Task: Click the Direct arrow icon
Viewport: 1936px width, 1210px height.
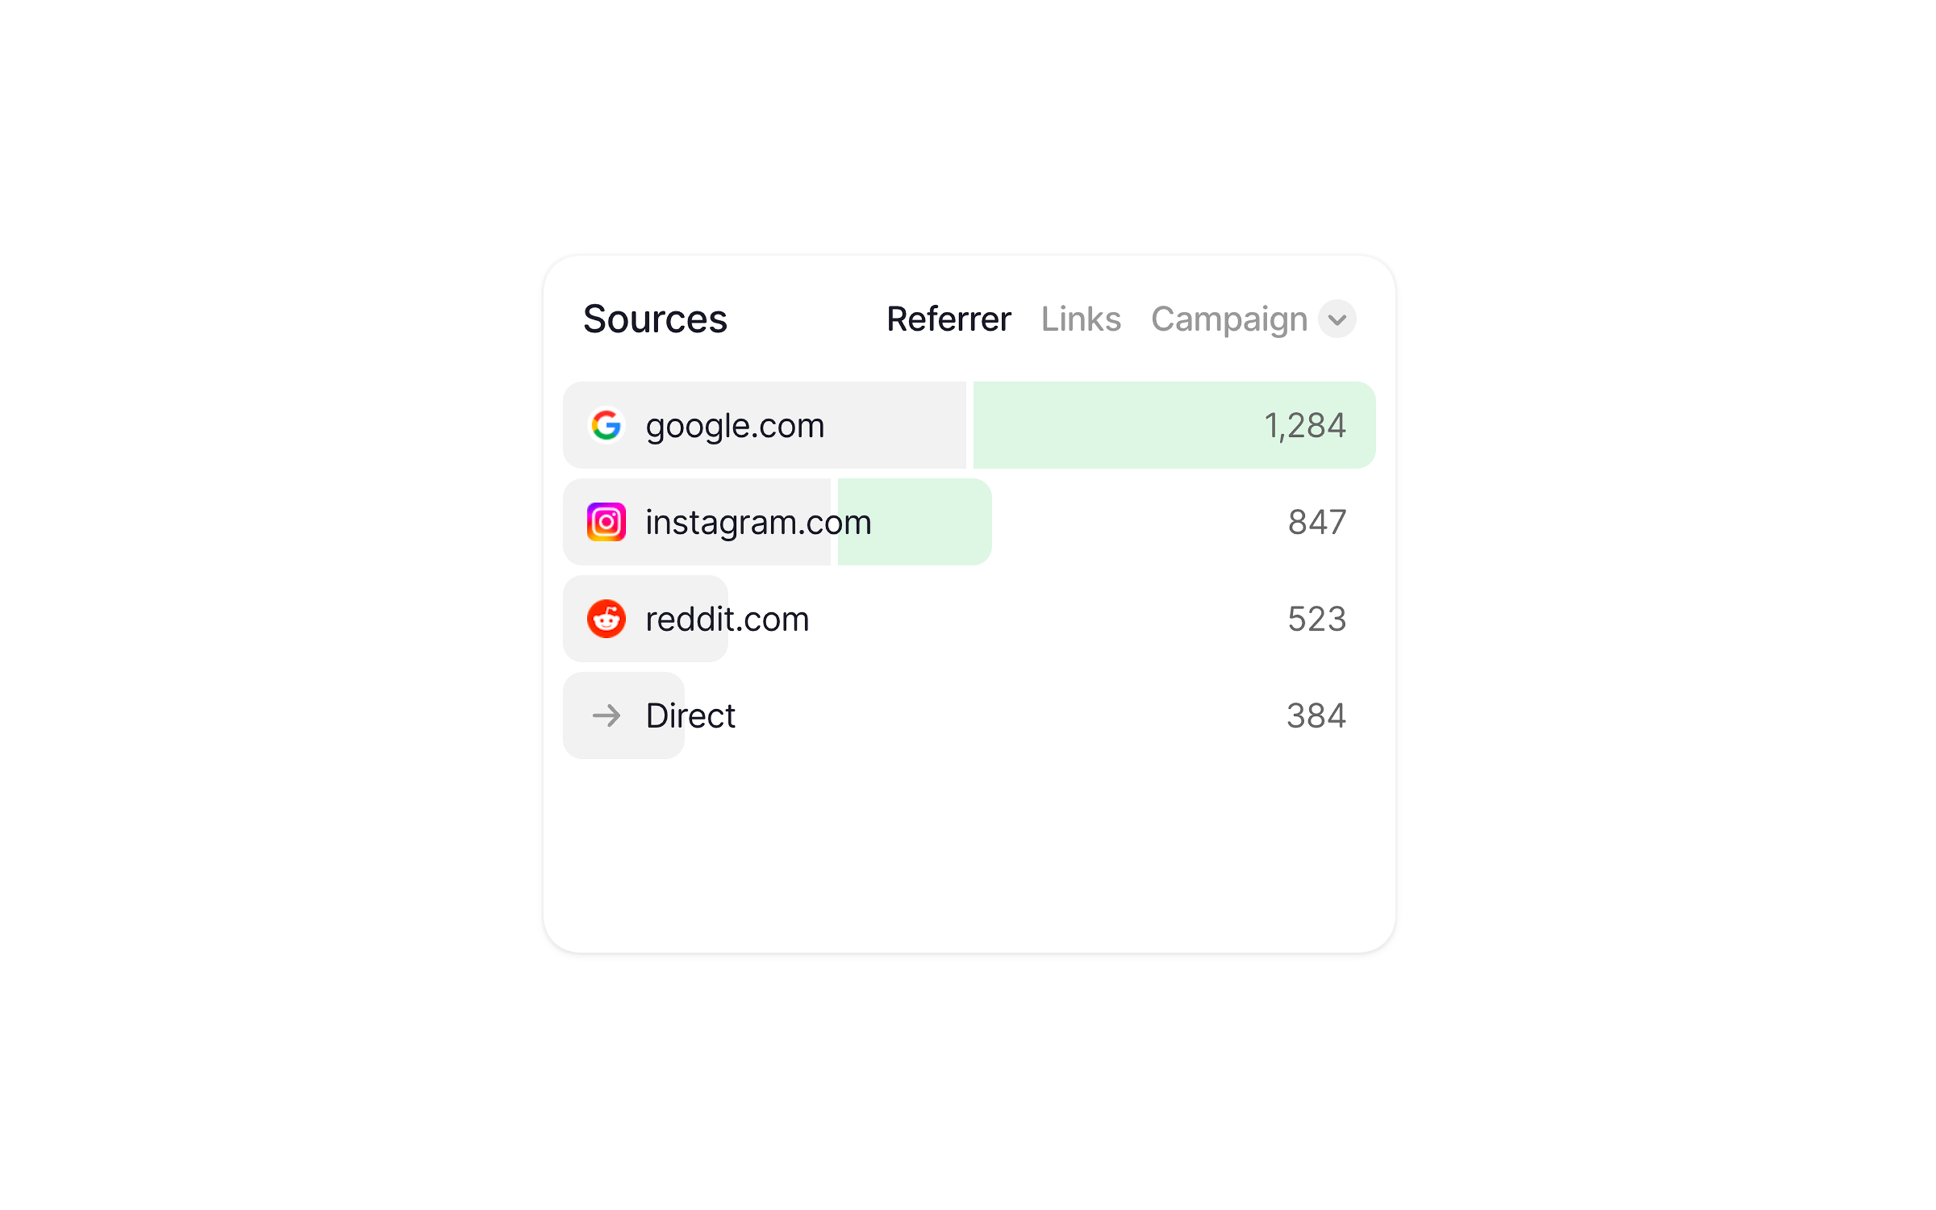Action: coord(606,715)
